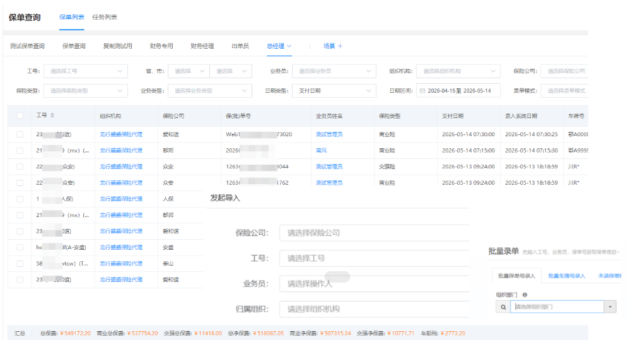Open 测试管理员 link in the 交强险 row
The image size is (628, 352).
pos(329,167)
